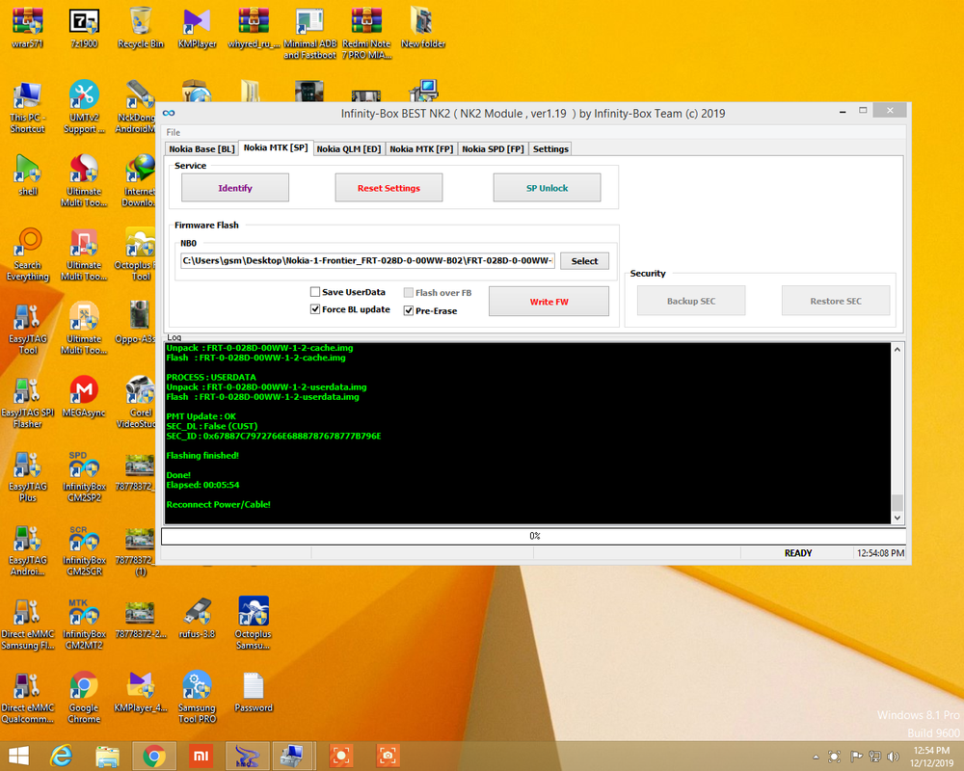Click the Restore SEC button
The height and width of the screenshot is (771, 964).
(x=836, y=301)
